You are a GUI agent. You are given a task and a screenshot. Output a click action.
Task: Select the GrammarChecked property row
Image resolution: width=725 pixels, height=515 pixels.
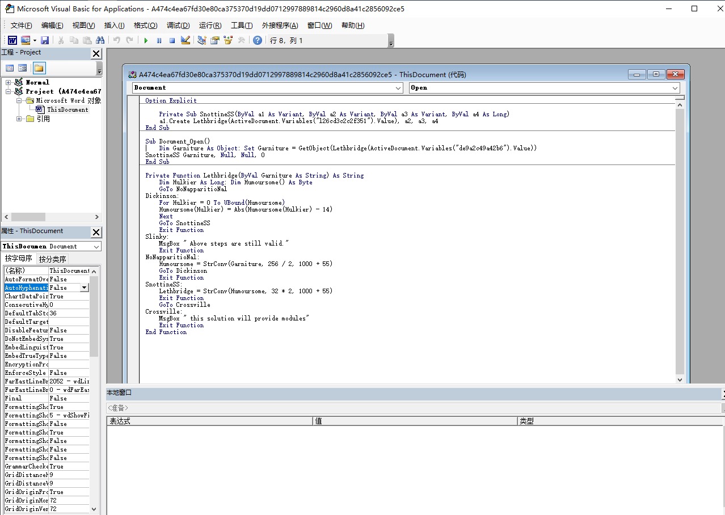[x=47, y=466]
